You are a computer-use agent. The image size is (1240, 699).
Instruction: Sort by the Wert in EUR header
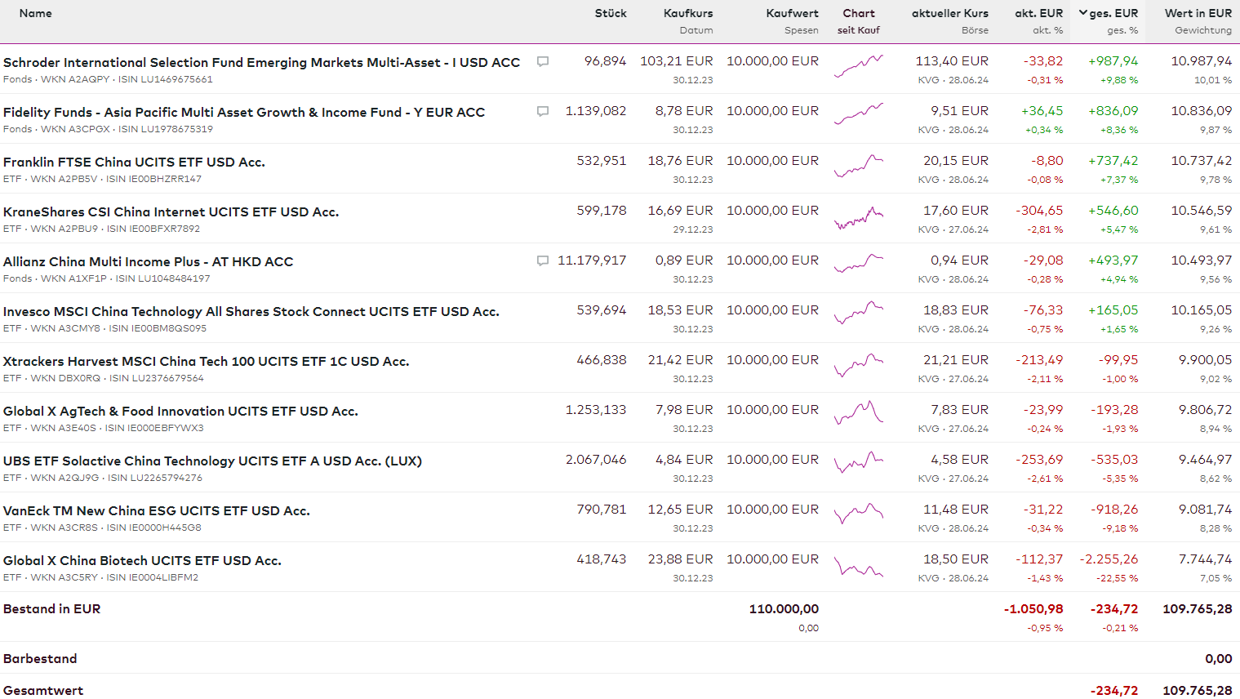1198,13
